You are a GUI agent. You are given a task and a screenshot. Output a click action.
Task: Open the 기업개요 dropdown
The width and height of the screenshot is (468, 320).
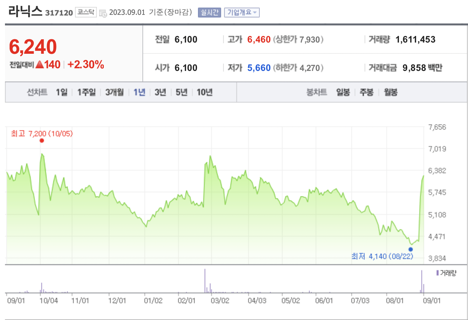pos(242,13)
